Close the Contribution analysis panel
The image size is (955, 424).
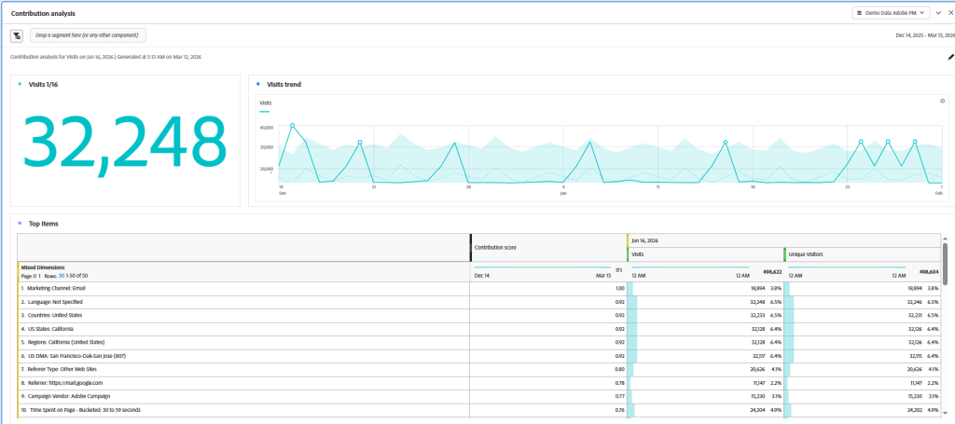(x=949, y=13)
